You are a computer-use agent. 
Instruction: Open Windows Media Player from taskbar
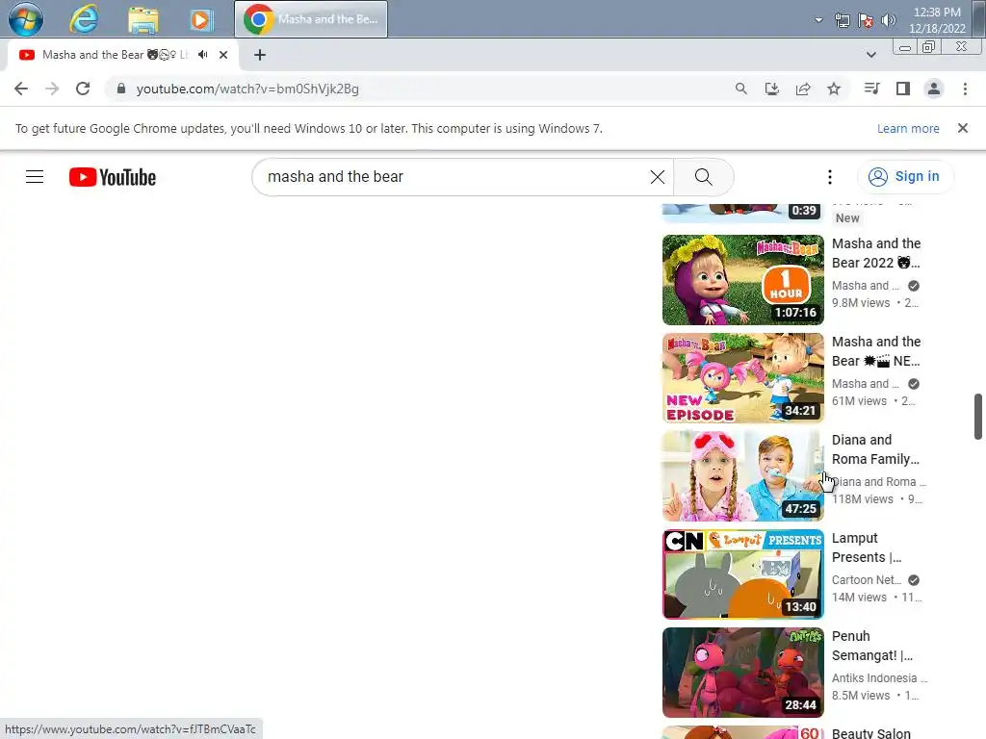tap(200, 20)
